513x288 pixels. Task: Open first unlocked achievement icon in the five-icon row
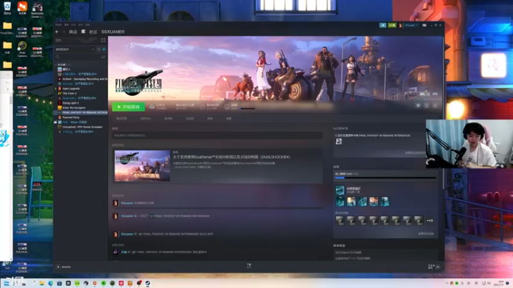point(340,202)
